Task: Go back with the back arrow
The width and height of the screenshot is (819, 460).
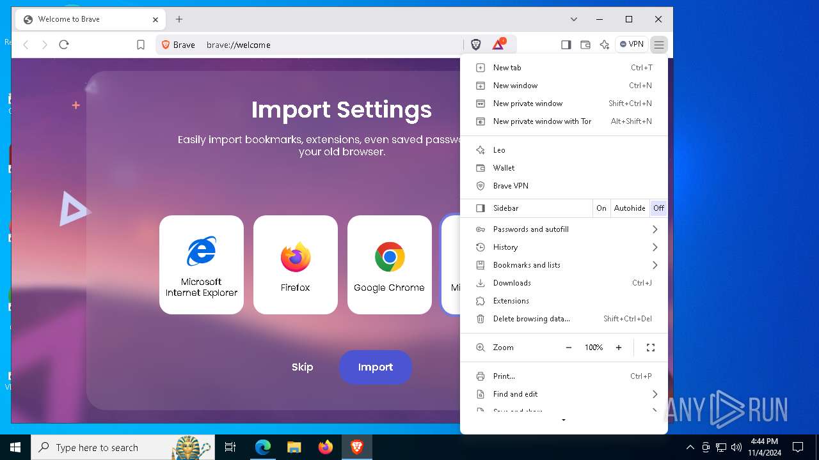Action: pos(26,45)
